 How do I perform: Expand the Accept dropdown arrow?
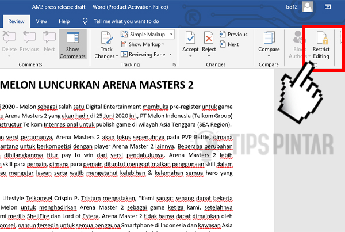pos(190,56)
